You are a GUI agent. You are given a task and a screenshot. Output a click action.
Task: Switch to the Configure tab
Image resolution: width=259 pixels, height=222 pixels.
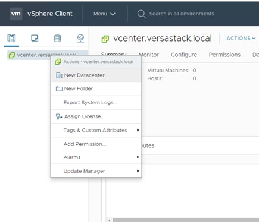[184, 55]
